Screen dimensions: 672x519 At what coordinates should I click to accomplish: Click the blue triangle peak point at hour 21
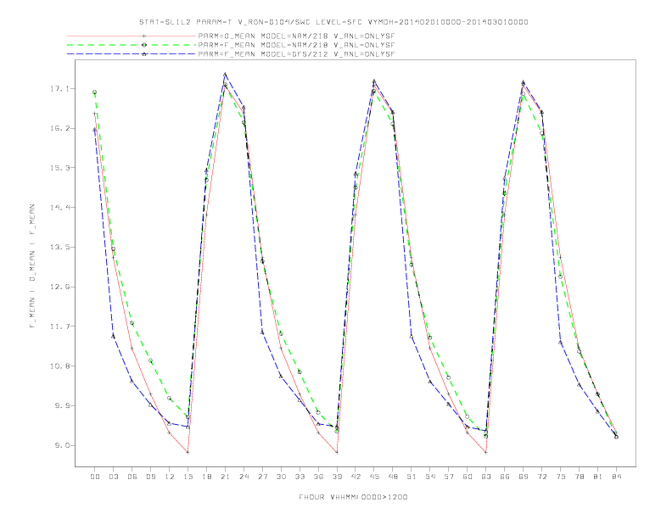(x=225, y=75)
